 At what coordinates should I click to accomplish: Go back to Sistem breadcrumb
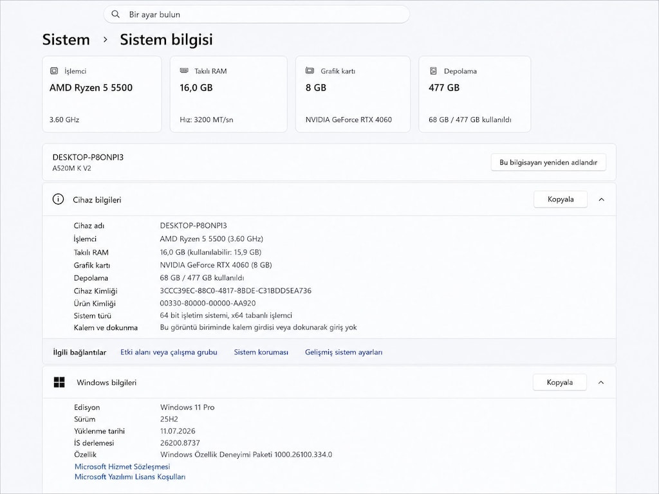66,39
